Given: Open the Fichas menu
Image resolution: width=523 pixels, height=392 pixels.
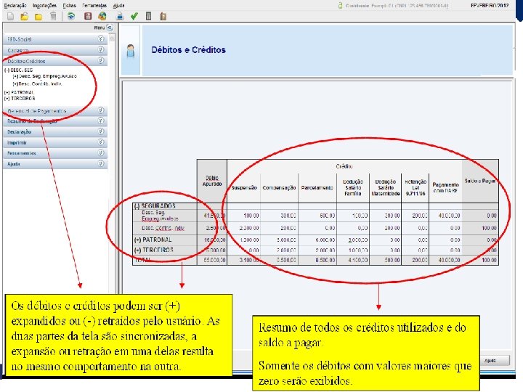Looking at the screenshot, I should pos(70,5).
